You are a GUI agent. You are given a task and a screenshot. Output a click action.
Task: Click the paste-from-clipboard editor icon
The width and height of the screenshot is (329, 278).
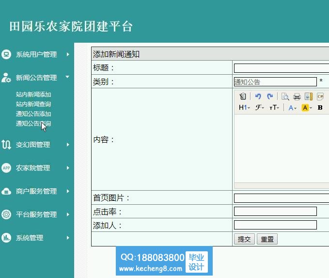(x=243, y=96)
